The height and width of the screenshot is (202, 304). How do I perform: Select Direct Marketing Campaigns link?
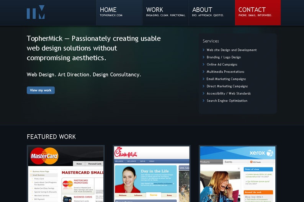227,86
